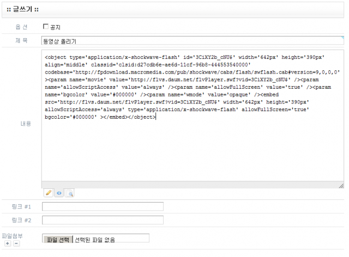Click the 제목 title input field
Viewport: 349px width, 257px height.
192,41
